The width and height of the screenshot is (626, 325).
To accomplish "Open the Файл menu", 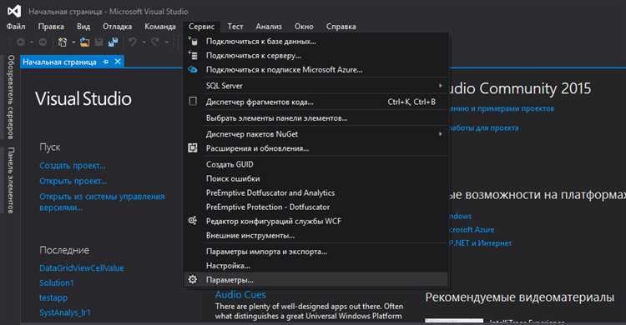I will 16,27.
